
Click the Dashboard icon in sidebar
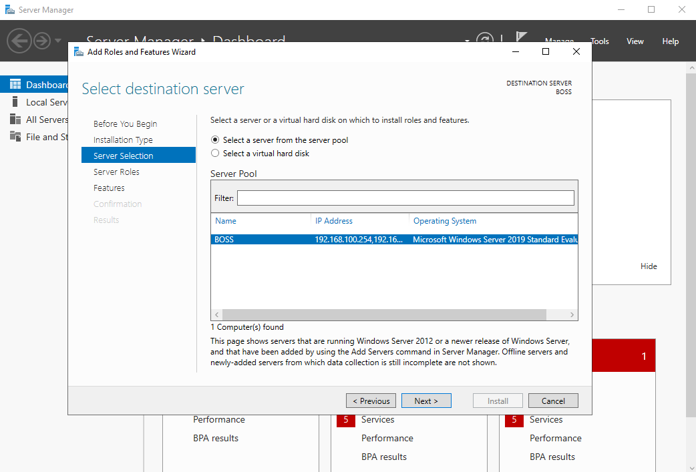tap(15, 85)
